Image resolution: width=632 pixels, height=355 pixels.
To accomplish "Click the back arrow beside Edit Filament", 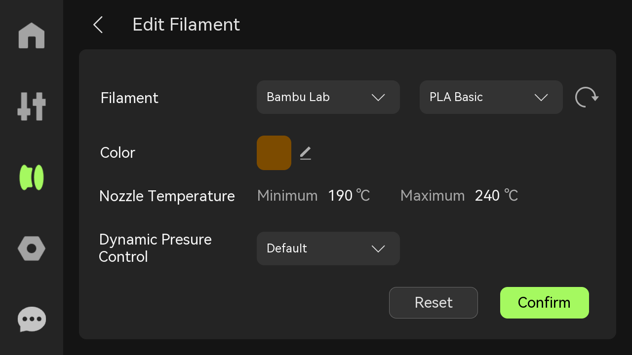I will point(98,25).
